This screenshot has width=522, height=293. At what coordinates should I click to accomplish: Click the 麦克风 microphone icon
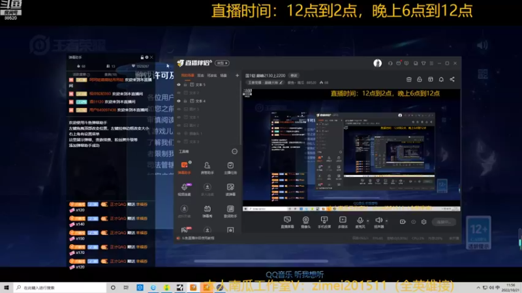coord(360,220)
